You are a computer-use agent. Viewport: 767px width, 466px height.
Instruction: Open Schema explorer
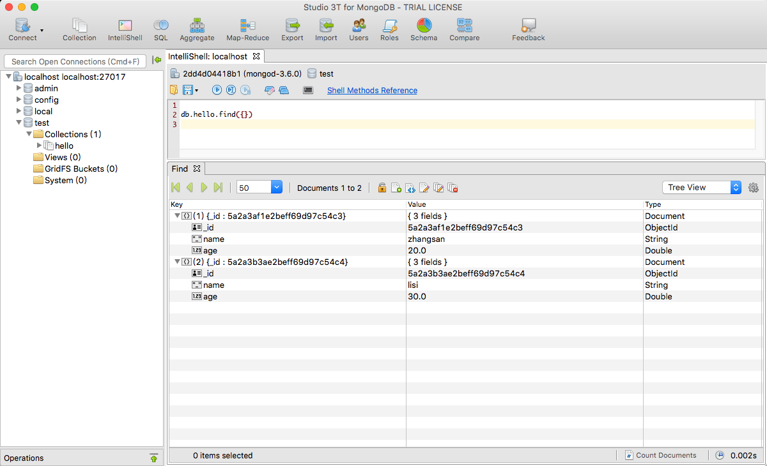pyautogui.click(x=424, y=29)
